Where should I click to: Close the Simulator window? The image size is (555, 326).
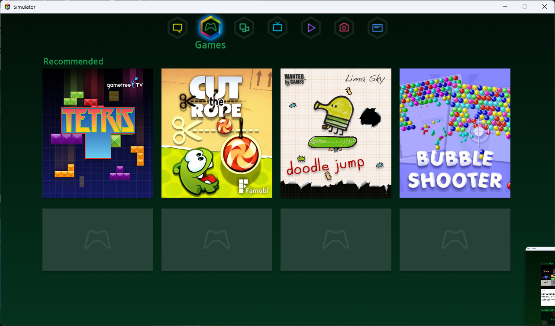tap(545, 7)
